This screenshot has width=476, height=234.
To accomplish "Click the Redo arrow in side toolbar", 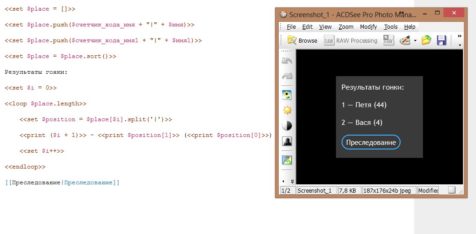I will (x=287, y=76).
